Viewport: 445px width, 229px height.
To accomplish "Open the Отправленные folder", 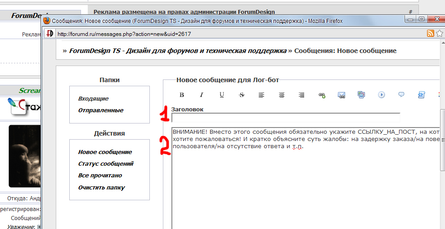I will click(101, 110).
